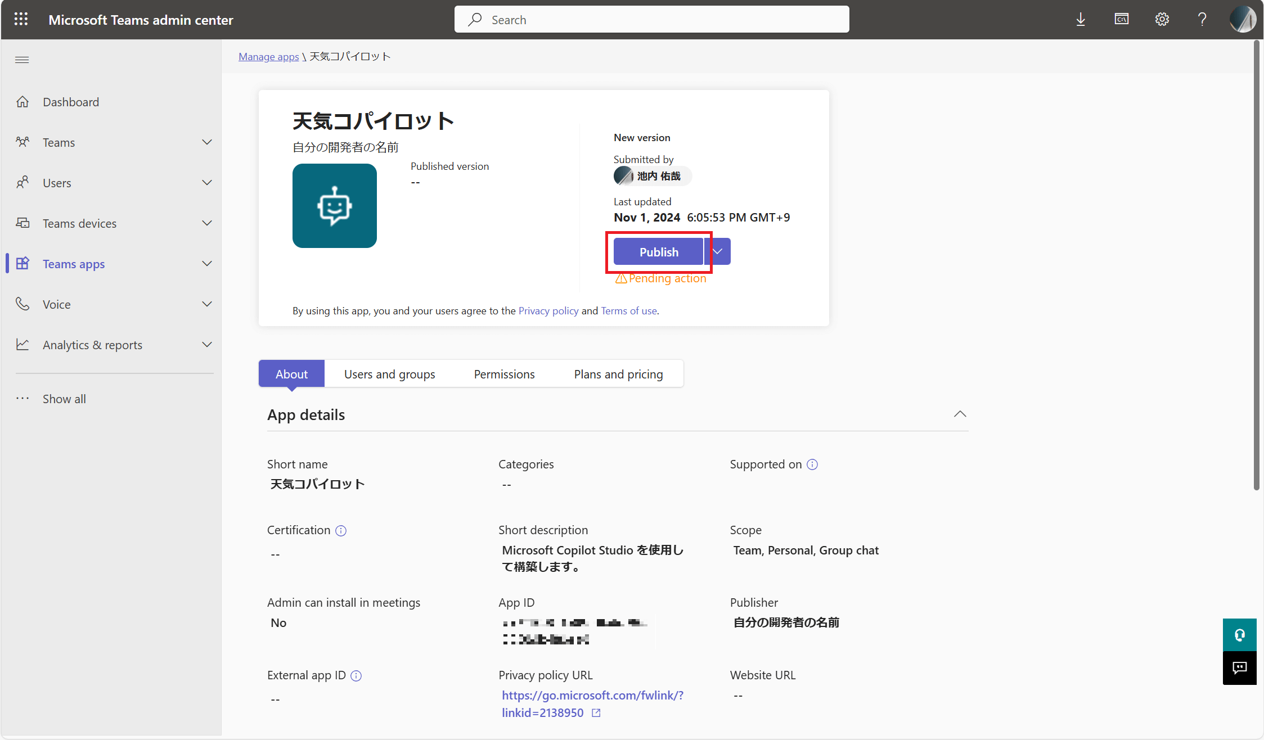Expand the Users sidebar section chevron
This screenshot has width=1264, height=740.
click(207, 183)
